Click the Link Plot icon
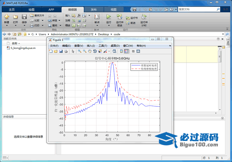Screen dimensions: 232x162 (x=114, y=51)
